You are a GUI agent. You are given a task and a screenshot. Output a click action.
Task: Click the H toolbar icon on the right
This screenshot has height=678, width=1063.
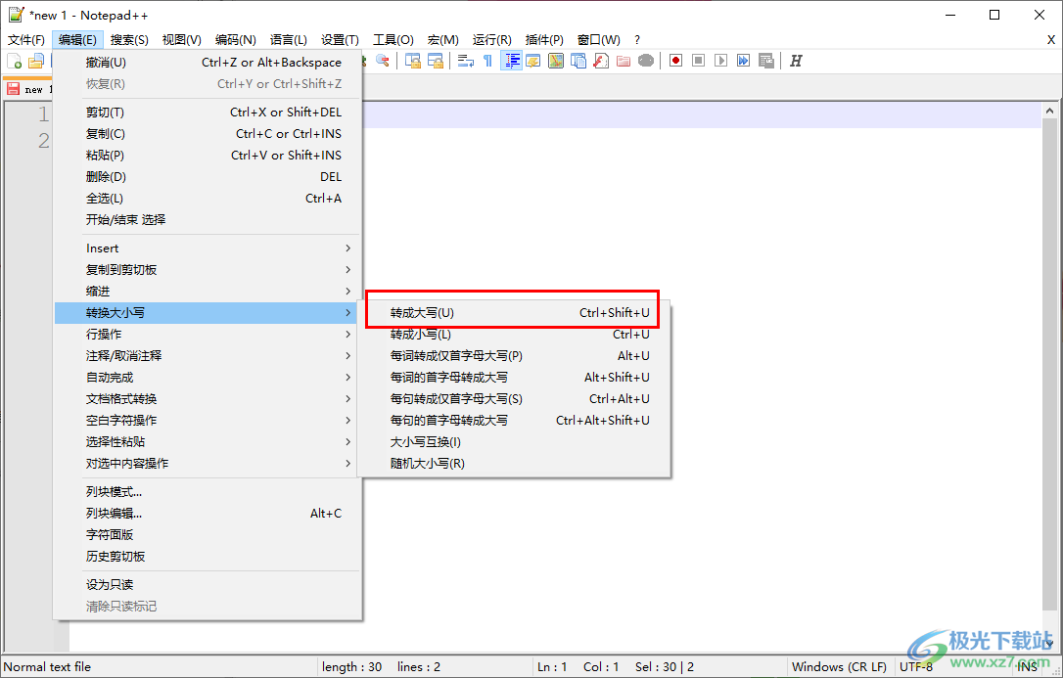click(x=795, y=60)
